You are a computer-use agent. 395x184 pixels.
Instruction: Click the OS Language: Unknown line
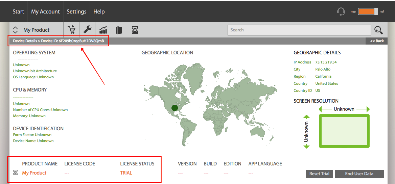pos(33,77)
